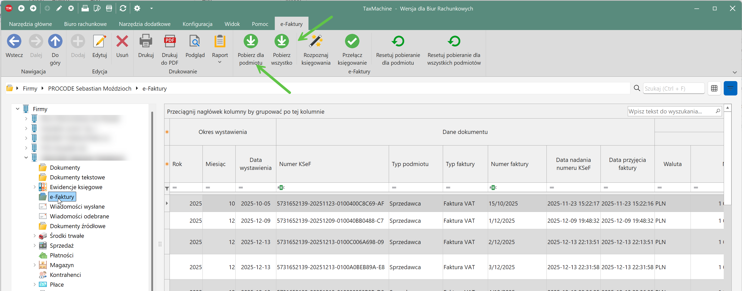Image resolution: width=742 pixels, height=291 pixels.
Task: Click the funnel filter row icon
Action: [x=167, y=188]
